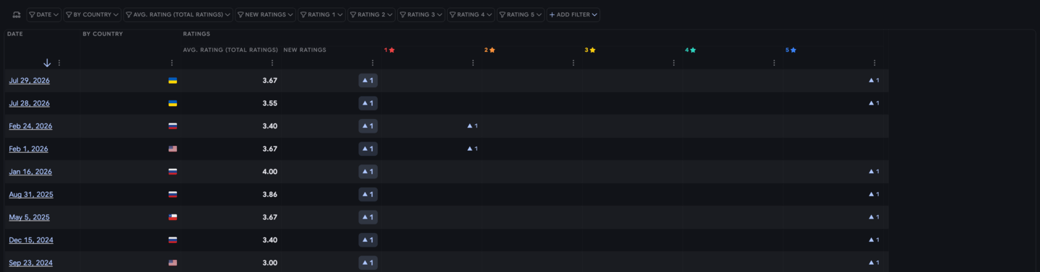1040x272 pixels.
Task: Open the Feb 1, 2026 date link
Action: [28, 149]
